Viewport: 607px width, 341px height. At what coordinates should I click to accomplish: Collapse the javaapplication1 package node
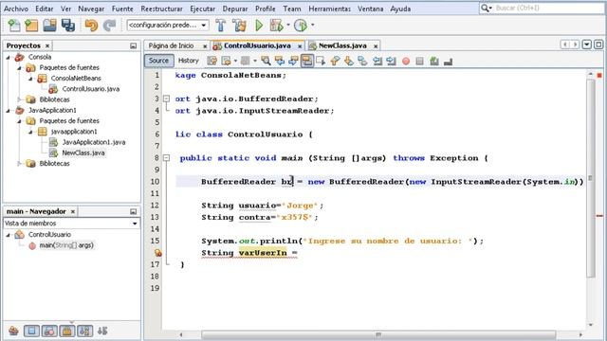[x=30, y=132]
